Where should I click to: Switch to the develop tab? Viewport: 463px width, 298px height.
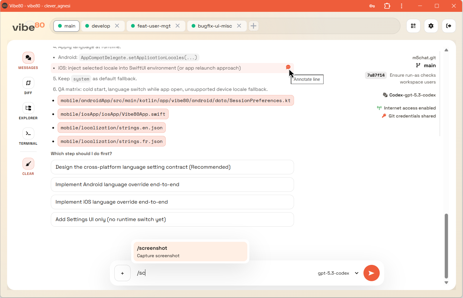[101, 26]
